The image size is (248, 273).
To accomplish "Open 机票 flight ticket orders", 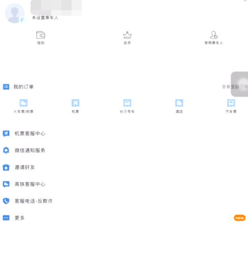I will (75, 106).
